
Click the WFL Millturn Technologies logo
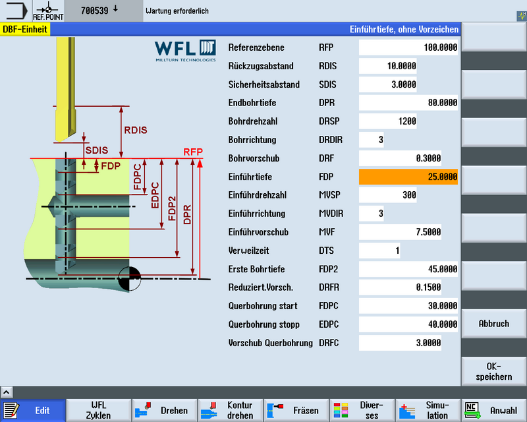coord(184,51)
